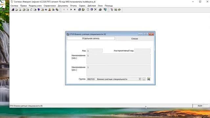Go to next record arrow
210x118 pixels.
pyautogui.click(x=71, y=10)
